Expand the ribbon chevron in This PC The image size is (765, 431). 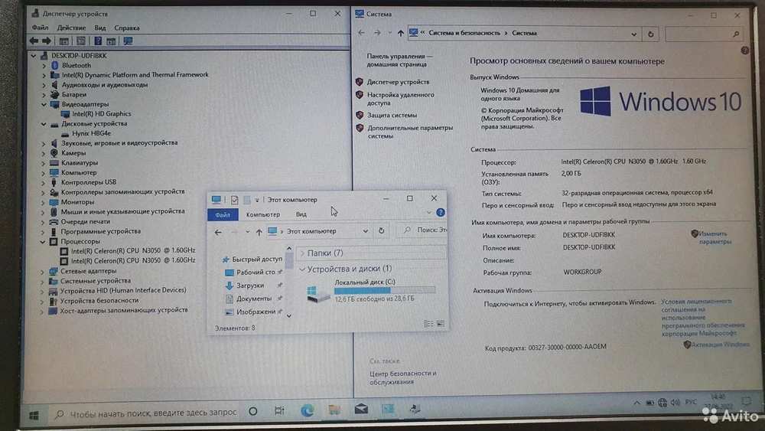point(428,212)
